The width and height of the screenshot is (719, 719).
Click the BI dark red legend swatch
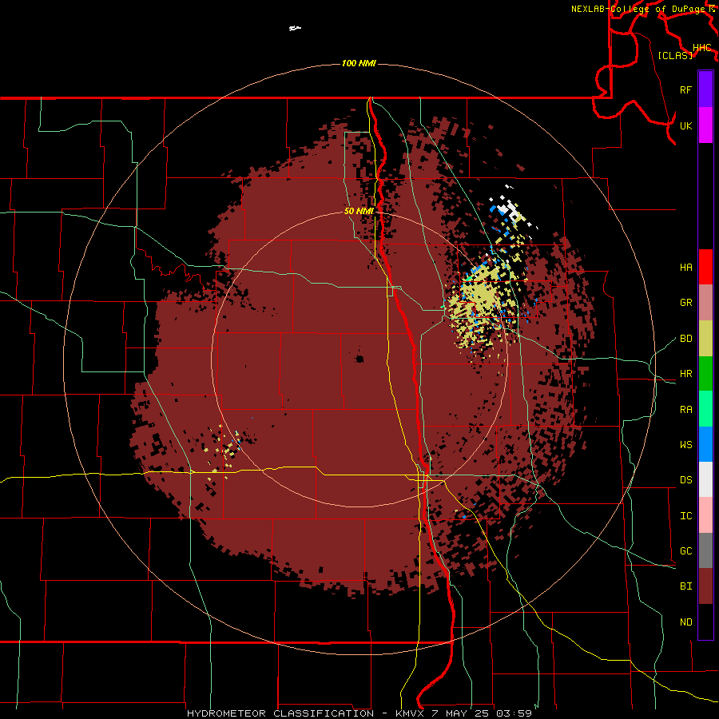(x=705, y=586)
